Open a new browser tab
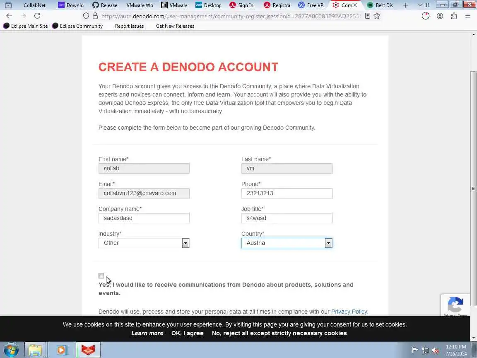This screenshot has width=477, height=358. point(405,5)
